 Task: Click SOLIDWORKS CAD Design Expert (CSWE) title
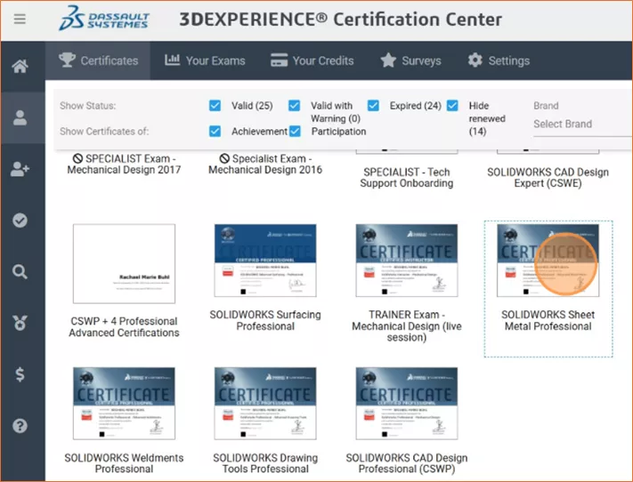548,178
